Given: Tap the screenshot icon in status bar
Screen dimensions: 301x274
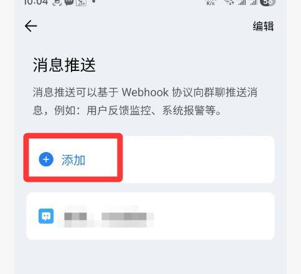Looking at the screenshot, I should [57, 2].
